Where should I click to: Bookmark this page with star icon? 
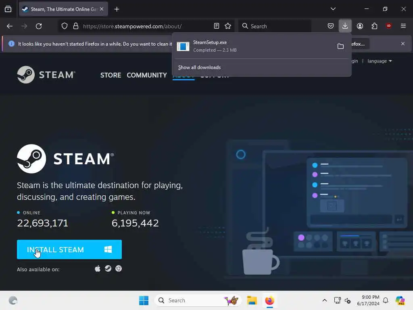228,26
